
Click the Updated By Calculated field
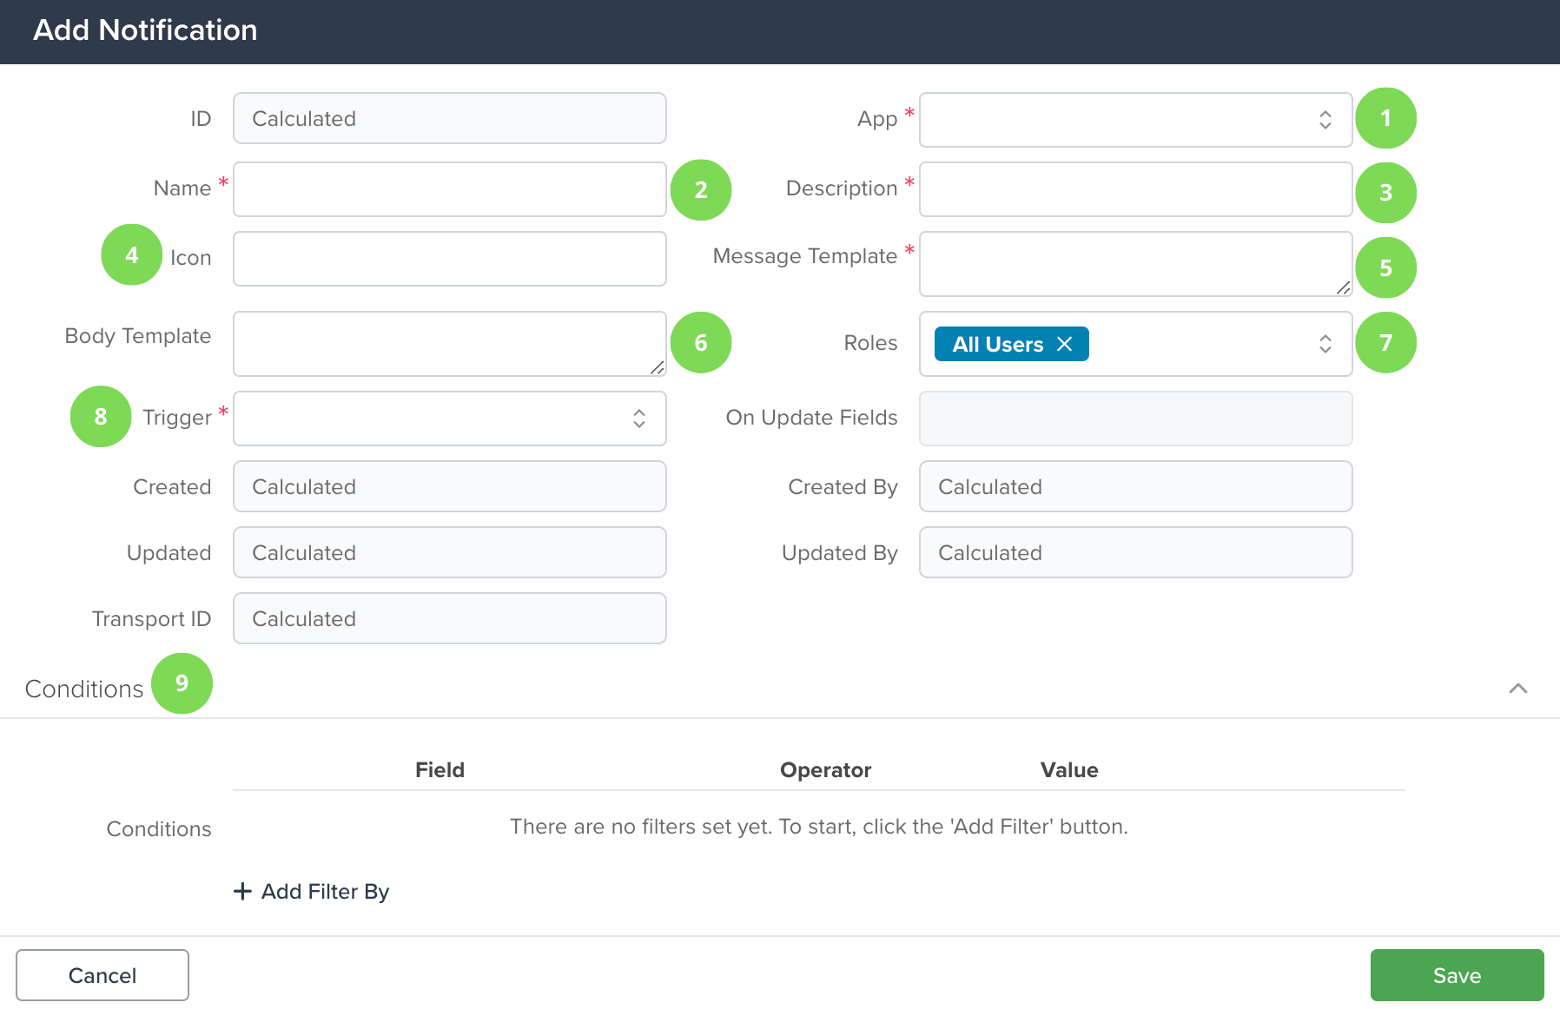tap(1135, 552)
